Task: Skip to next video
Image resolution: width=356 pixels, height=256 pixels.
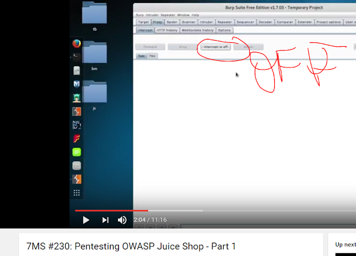Action: click(105, 220)
